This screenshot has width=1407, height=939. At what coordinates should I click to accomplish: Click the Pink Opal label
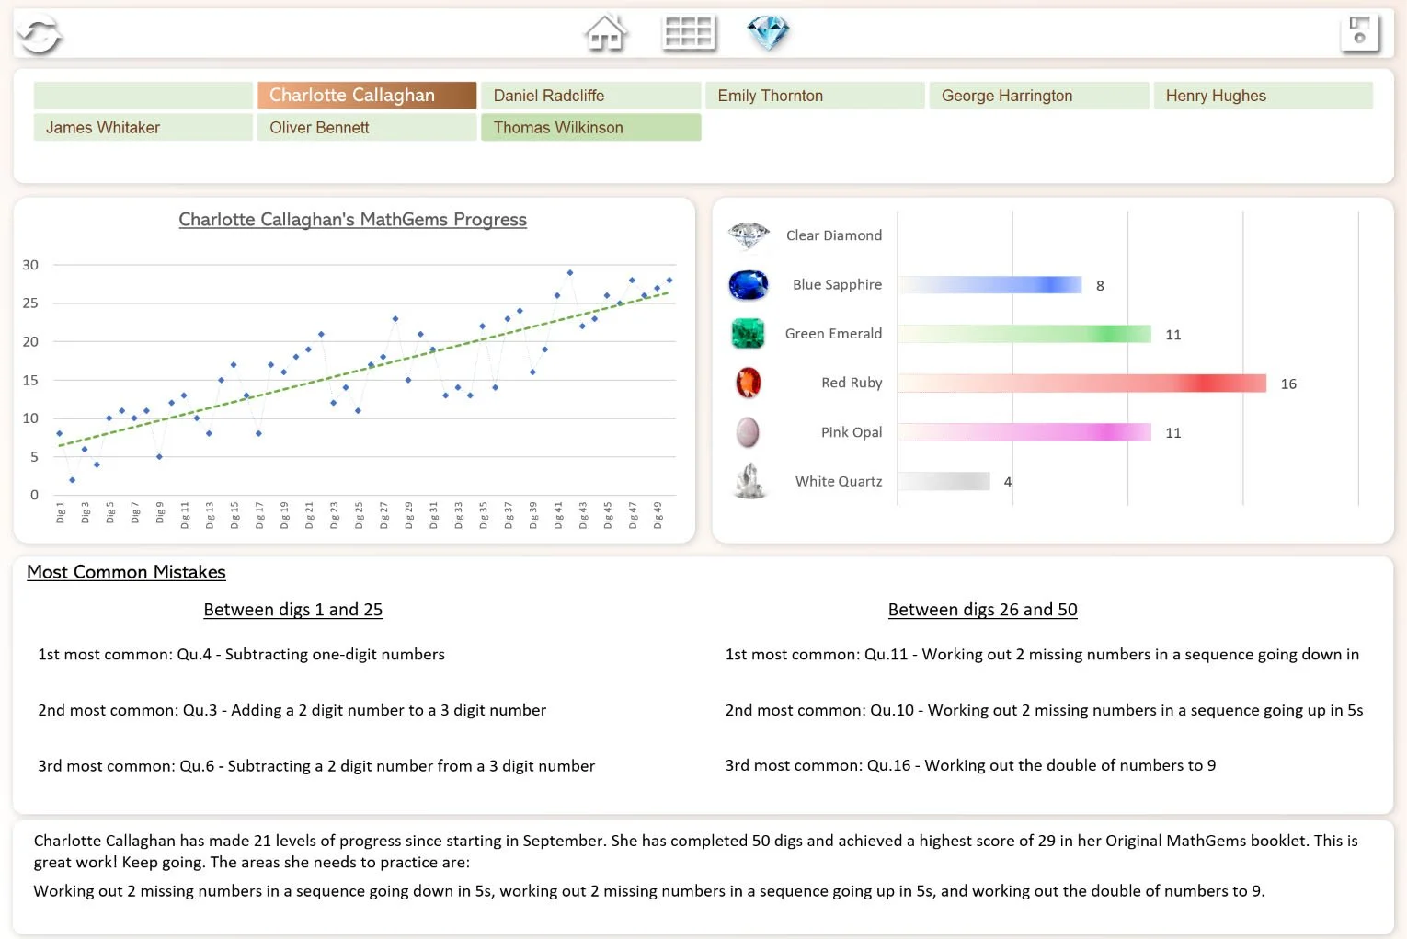(852, 432)
